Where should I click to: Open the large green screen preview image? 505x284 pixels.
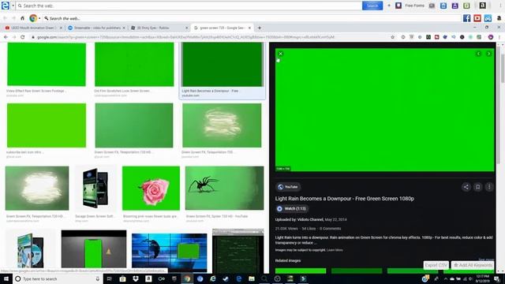pos(384,110)
